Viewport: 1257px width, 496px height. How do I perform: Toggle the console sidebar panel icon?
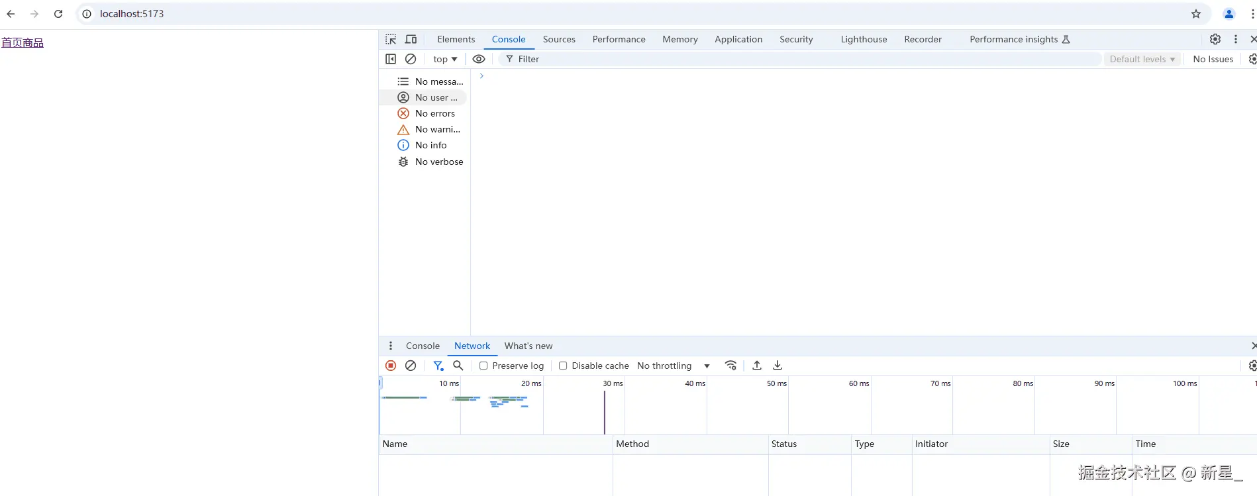pos(391,59)
